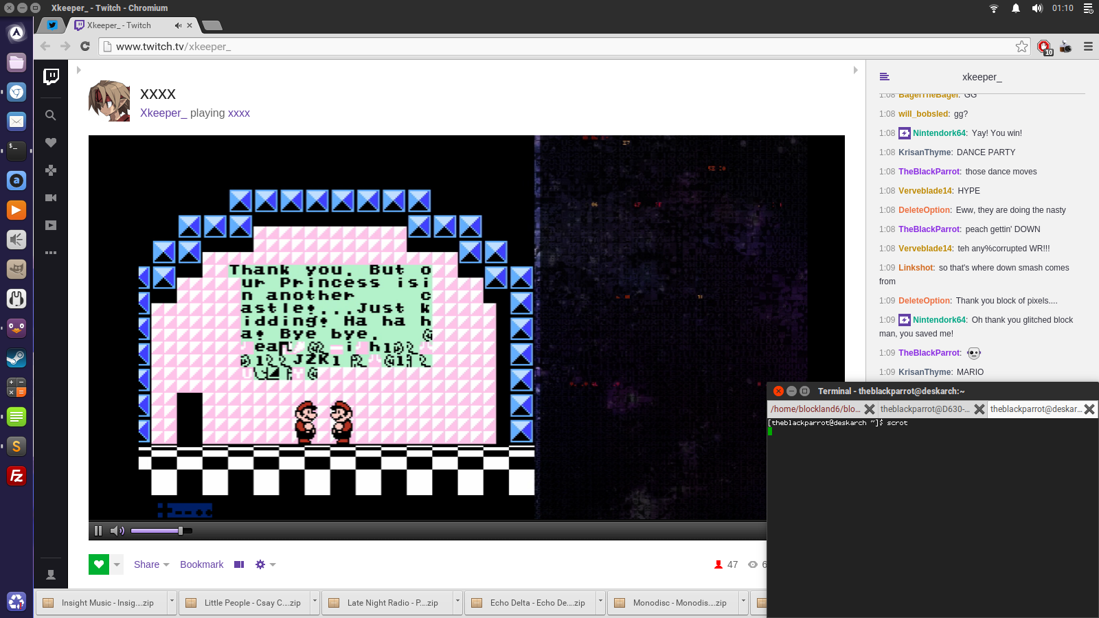Close /home/blockland6 terminal tab
This screenshot has height=618, width=1099.
[x=870, y=409]
